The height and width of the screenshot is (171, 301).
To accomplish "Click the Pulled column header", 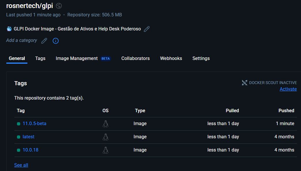I will (232, 110).
